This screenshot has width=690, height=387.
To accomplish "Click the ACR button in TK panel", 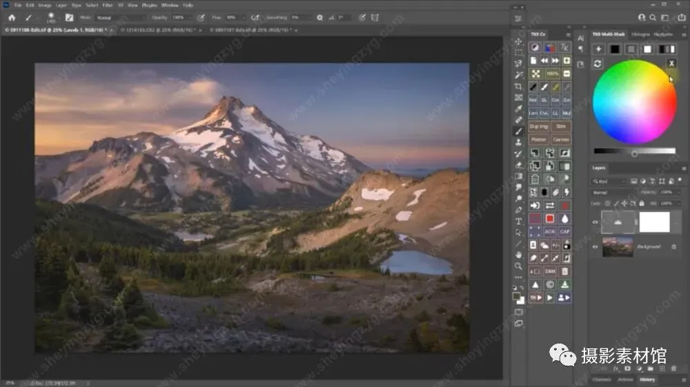I will (x=550, y=231).
